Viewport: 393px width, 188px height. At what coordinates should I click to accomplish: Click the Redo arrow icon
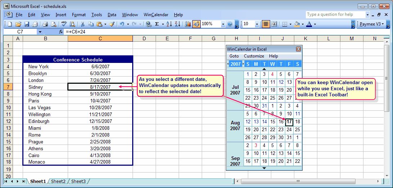point(134,24)
